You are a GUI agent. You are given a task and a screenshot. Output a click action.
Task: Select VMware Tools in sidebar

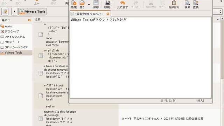tap(16, 52)
